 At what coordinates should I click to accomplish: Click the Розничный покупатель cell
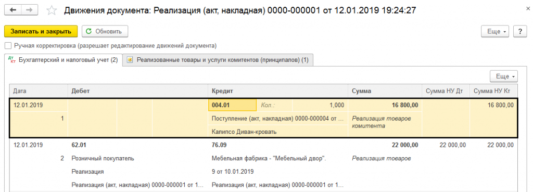coord(137,158)
